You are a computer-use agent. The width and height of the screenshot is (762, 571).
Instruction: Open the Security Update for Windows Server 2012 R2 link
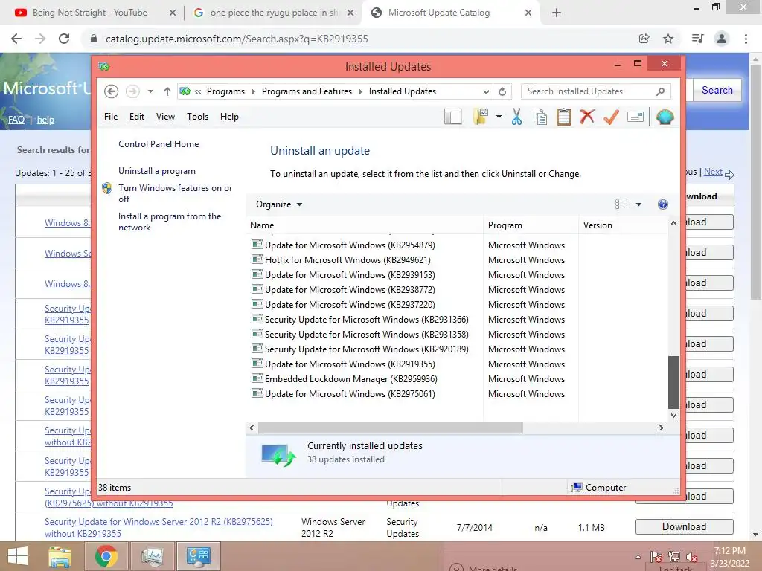point(159,528)
